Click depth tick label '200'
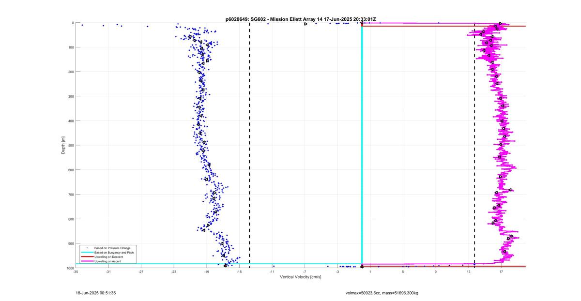The width and height of the screenshot is (581, 301). point(70,72)
